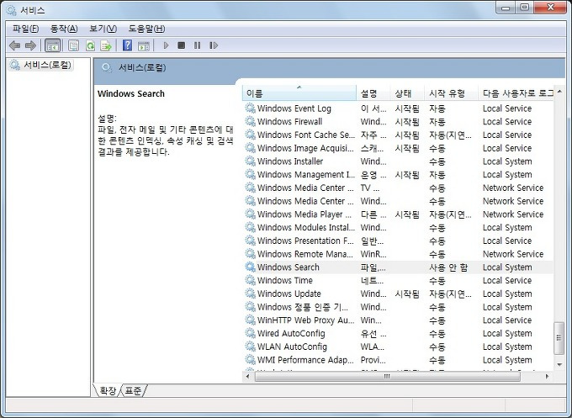Select the Windows Font Cache Service row
Screen dimensions: 572x418
click(x=399, y=135)
